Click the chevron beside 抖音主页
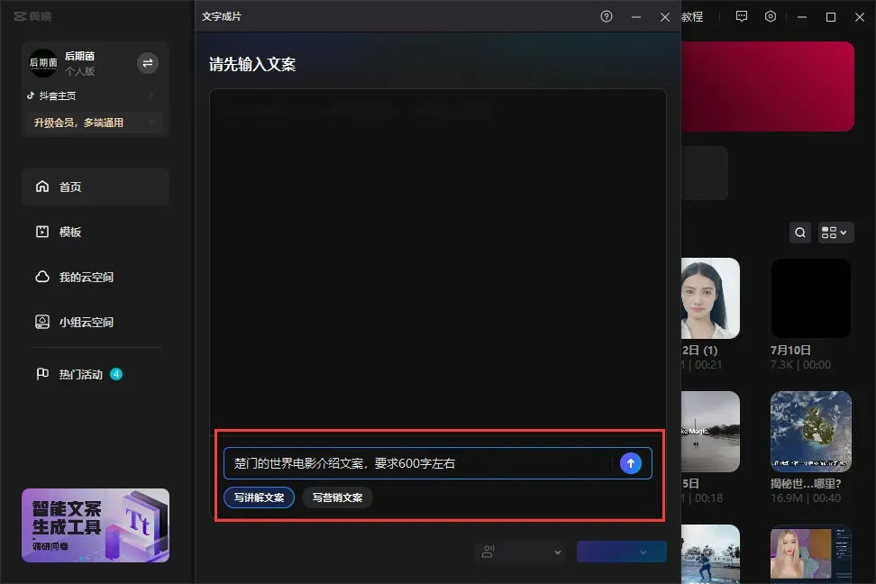Screen dimensions: 876x584 (151, 96)
